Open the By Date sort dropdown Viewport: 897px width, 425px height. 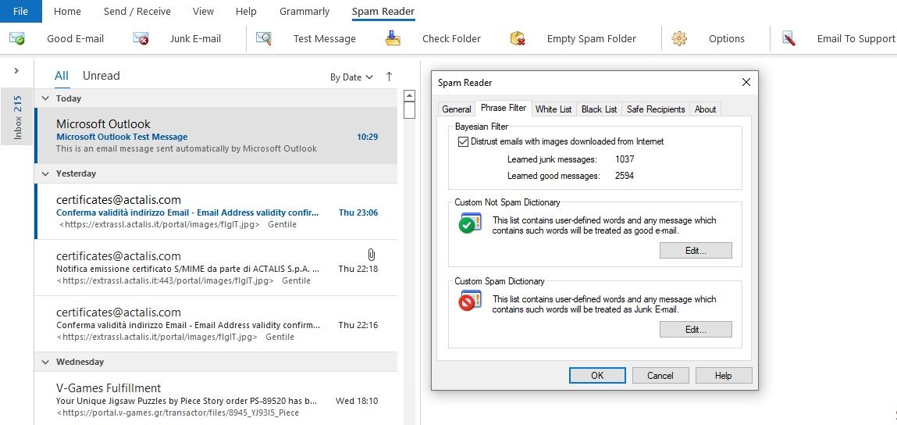coord(351,77)
